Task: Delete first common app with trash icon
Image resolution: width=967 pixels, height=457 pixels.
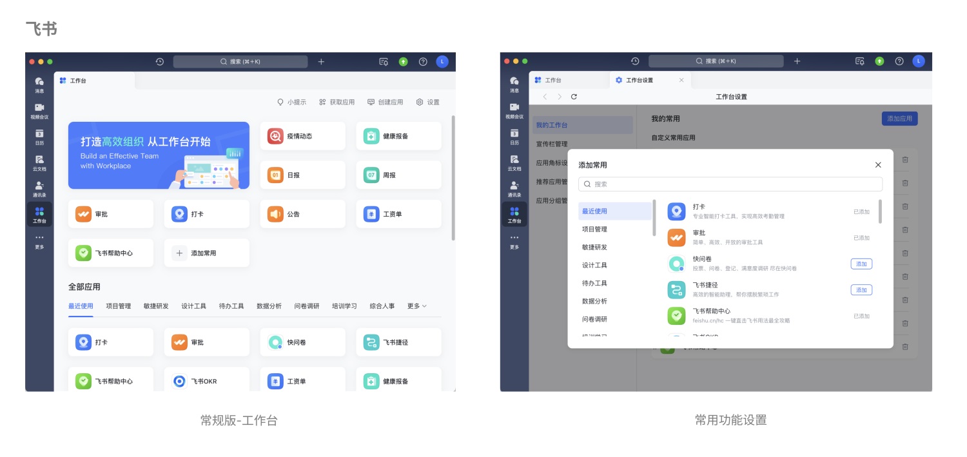Action: (x=905, y=159)
